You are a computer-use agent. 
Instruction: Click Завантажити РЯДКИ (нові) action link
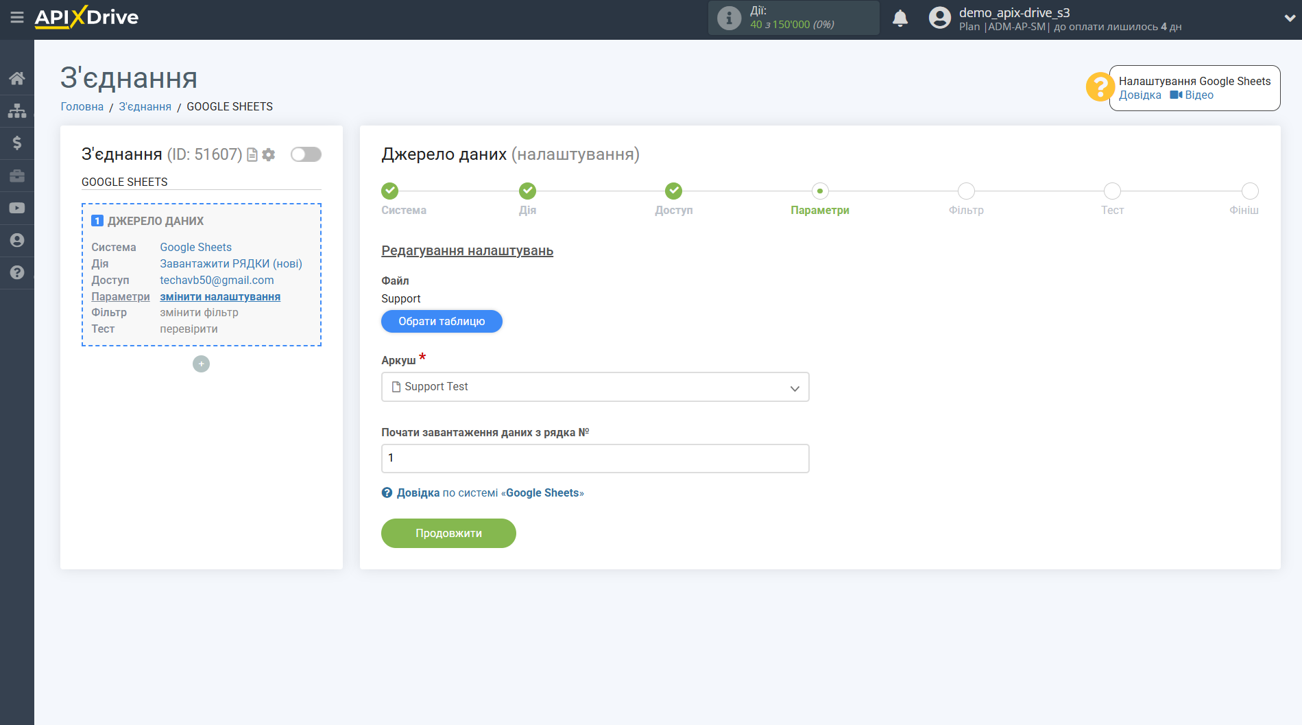(x=231, y=263)
